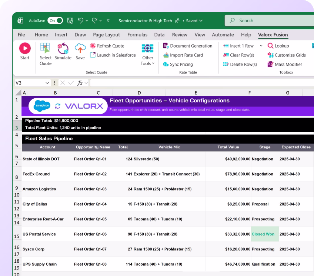Screen dimensions: 314x276
Task: Expand the Name Box dropdown arrow
Action: (47, 83)
